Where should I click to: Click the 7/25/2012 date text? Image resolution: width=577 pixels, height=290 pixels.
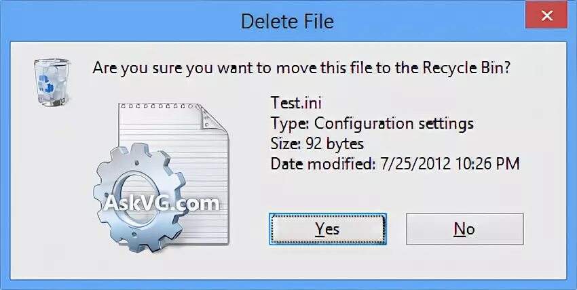coord(415,164)
